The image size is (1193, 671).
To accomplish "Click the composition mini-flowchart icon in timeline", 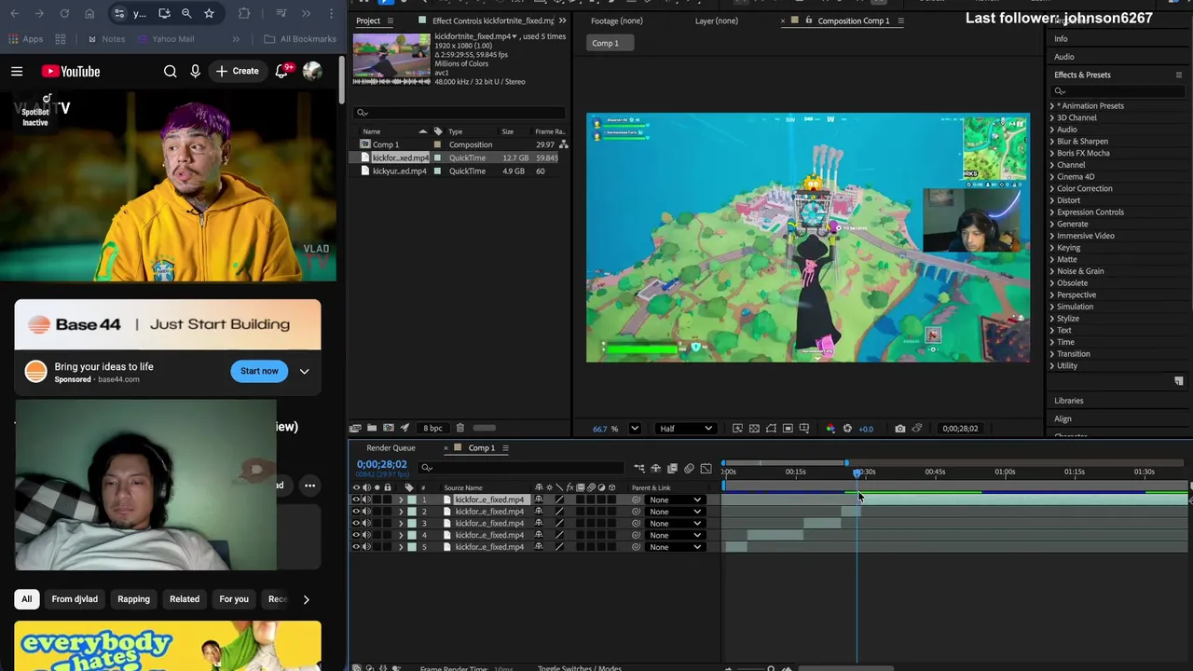I will point(638,468).
